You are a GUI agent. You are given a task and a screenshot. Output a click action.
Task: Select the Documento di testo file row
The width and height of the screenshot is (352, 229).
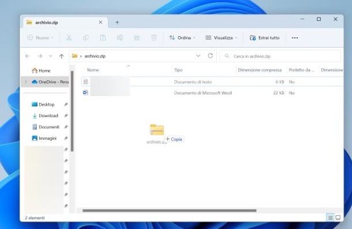point(212,82)
